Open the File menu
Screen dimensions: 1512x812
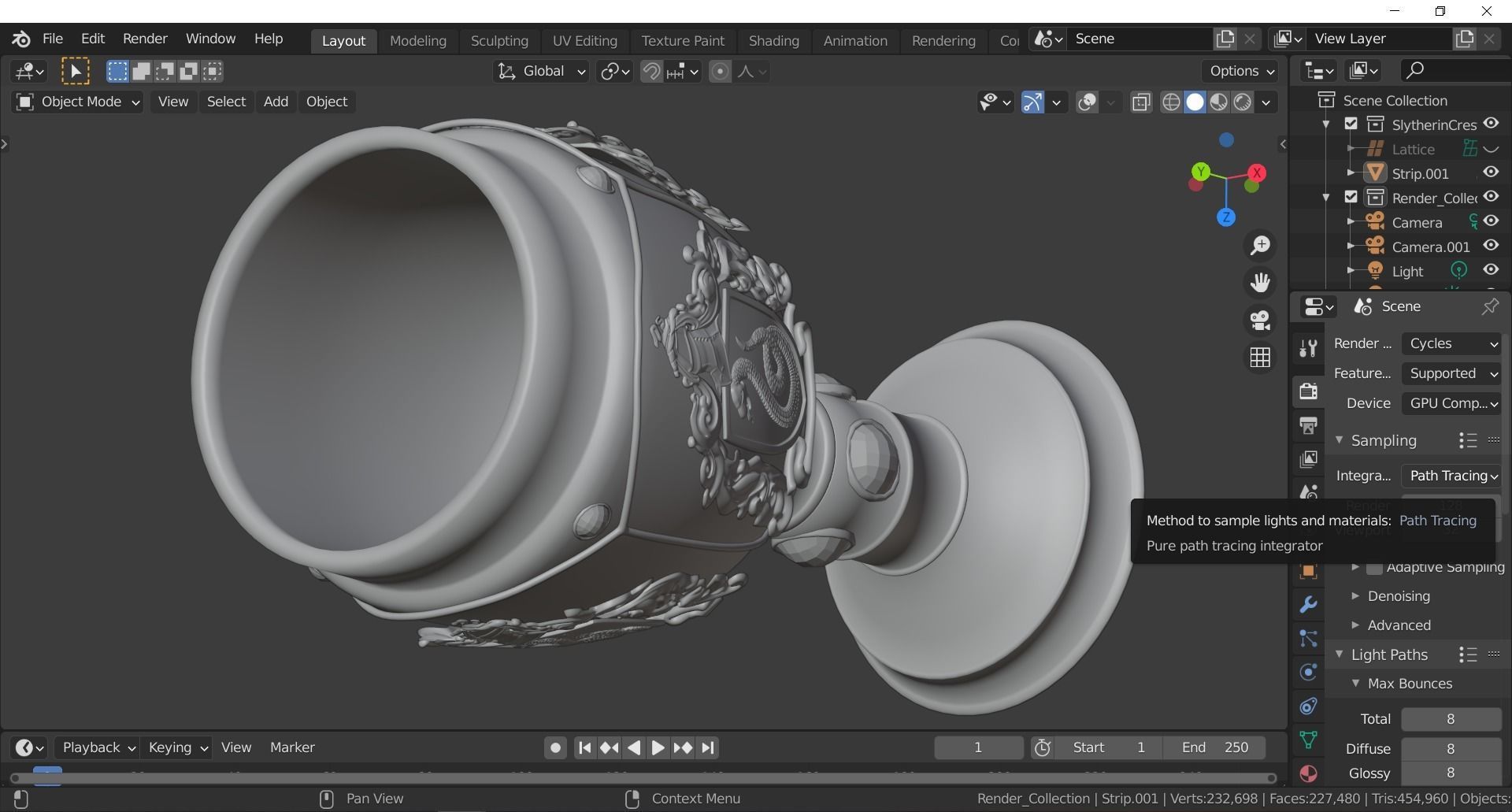(53, 39)
